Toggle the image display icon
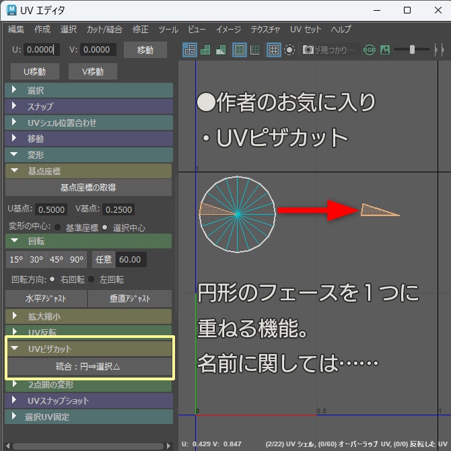The height and width of the screenshot is (451, 451). [385, 50]
